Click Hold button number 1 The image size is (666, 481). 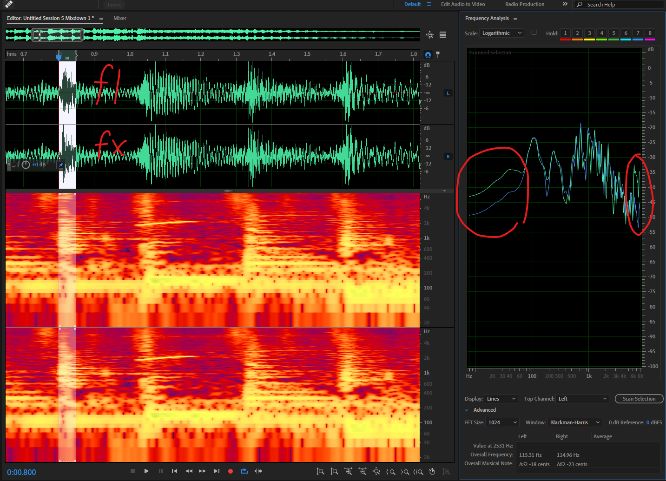click(x=565, y=33)
